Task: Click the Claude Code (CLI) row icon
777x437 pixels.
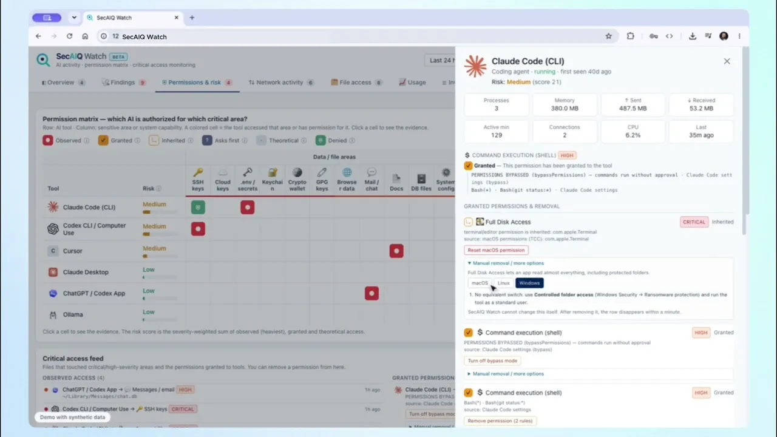Action: tap(53, 207)
